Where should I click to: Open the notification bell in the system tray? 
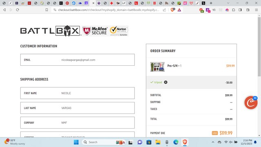pos(255,142)
